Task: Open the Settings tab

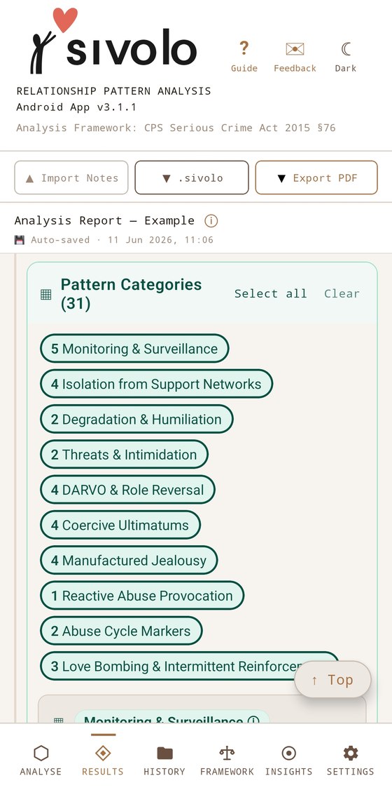Action: click(350, 760)
